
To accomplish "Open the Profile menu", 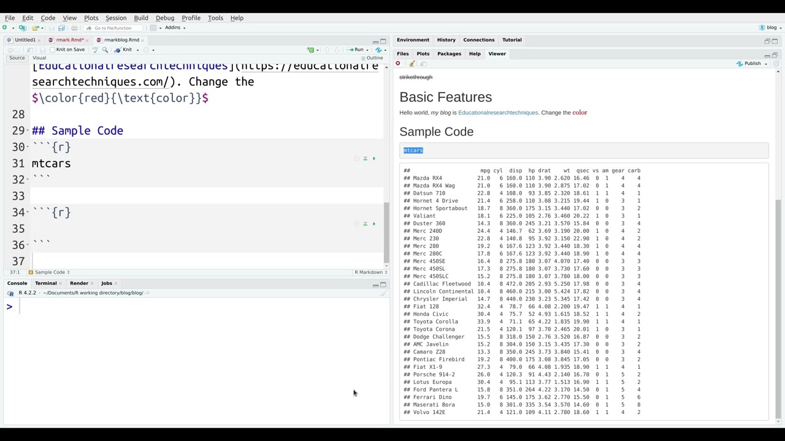I will [191, 18].
